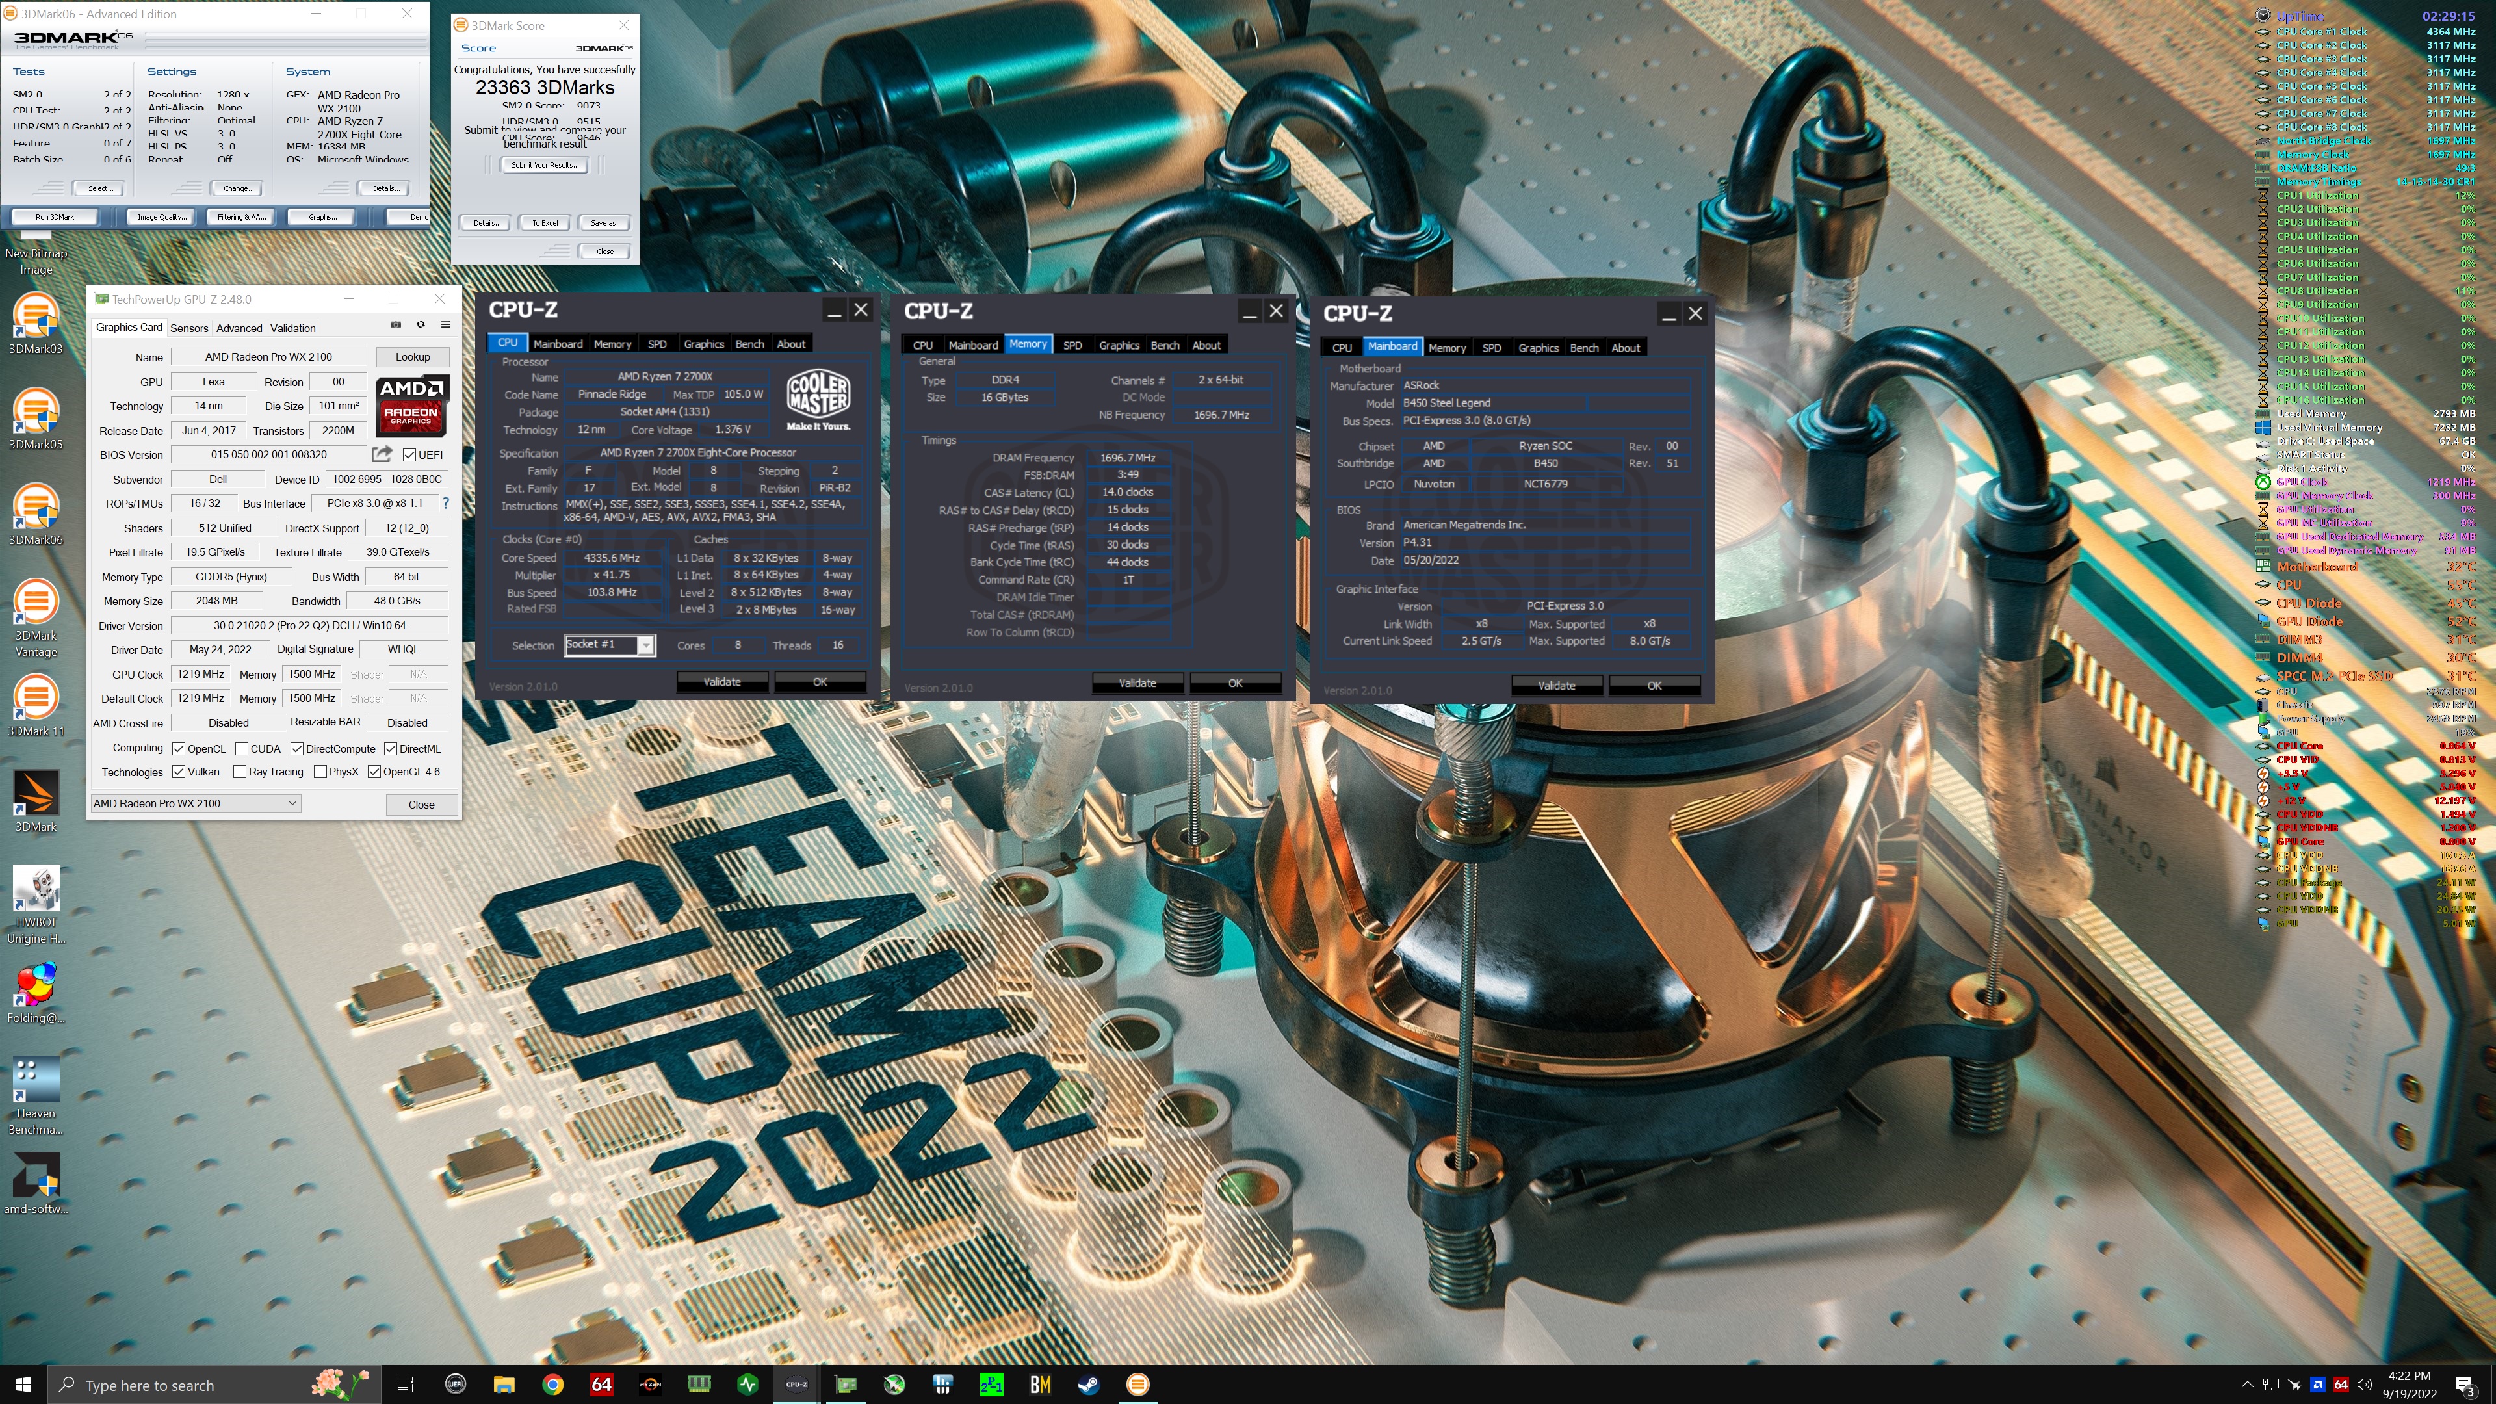Open the 3DMark03 desktop shortcut
This screenshot has height=1404, width=2496.
36,324
